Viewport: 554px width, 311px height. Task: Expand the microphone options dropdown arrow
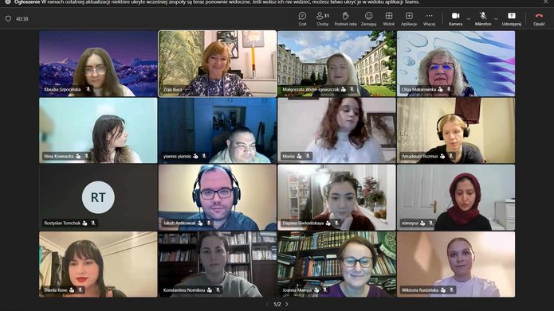coord(496,18)
